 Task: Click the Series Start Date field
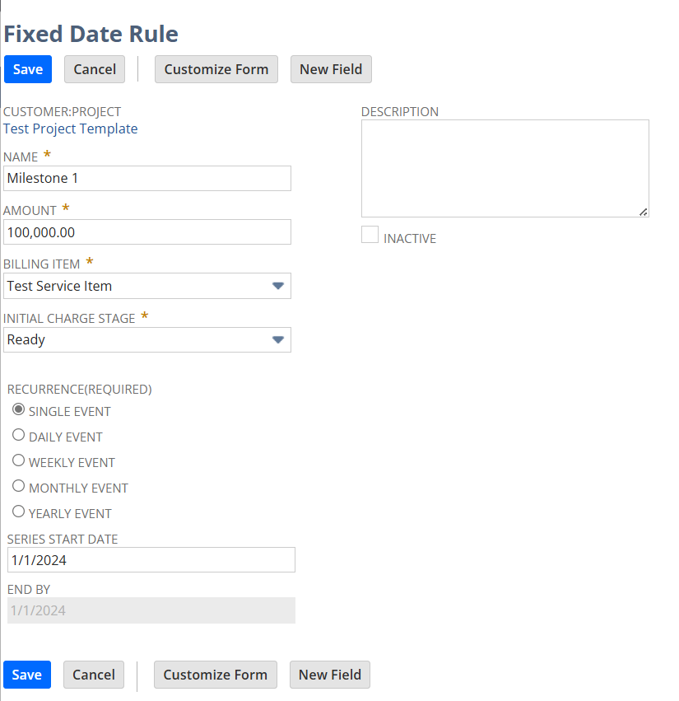point(151,560)
